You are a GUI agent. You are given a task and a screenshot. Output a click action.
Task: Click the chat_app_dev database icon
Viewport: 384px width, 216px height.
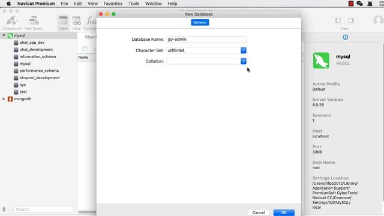16,43
